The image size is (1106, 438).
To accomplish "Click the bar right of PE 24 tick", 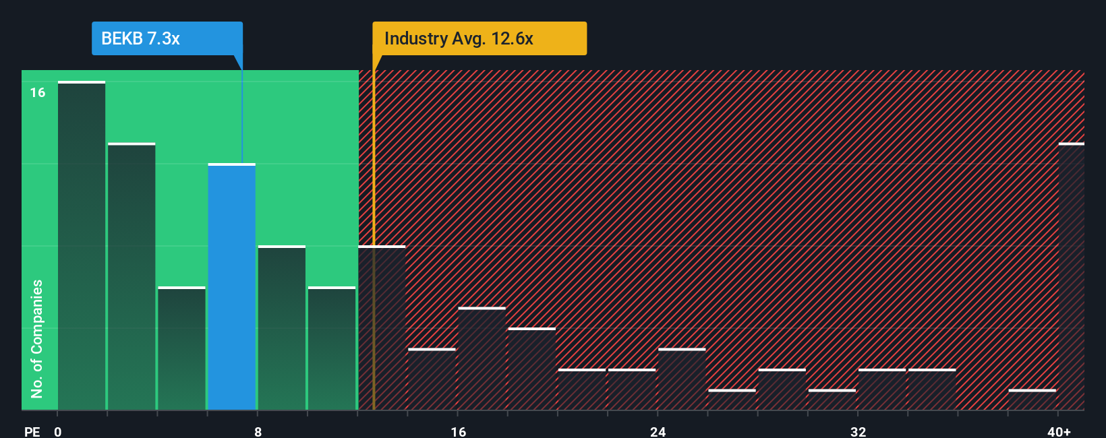I will click(682, 379).
